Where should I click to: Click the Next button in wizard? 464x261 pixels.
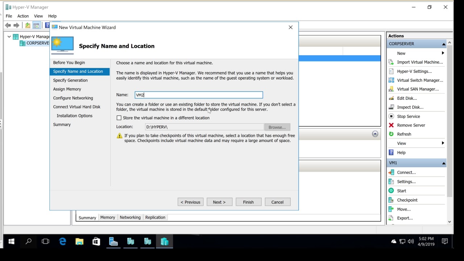click(219, 202)
